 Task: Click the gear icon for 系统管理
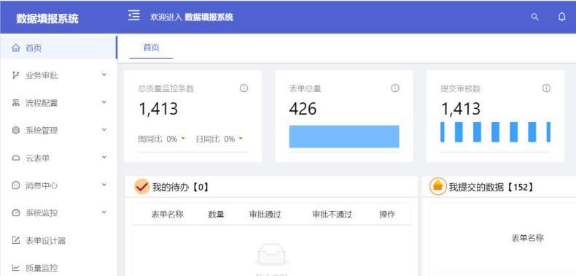tap(16, 130)
